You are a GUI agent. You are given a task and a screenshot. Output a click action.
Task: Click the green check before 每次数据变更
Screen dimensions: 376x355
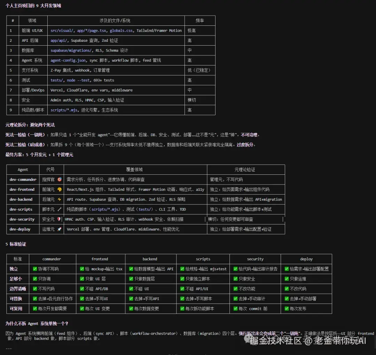pos(131,309)
